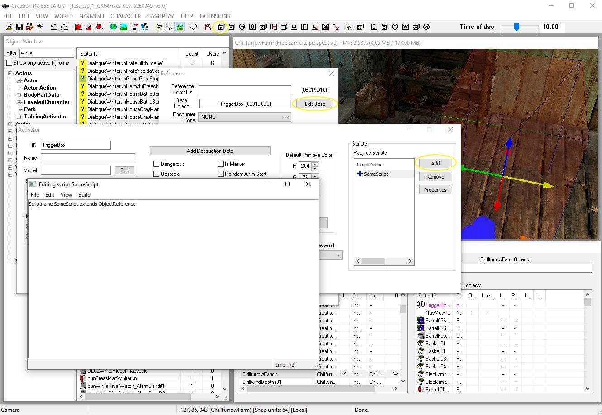Enable the Obstacle checkbox
Screen dimensions: 602x415
coord(157,174)
